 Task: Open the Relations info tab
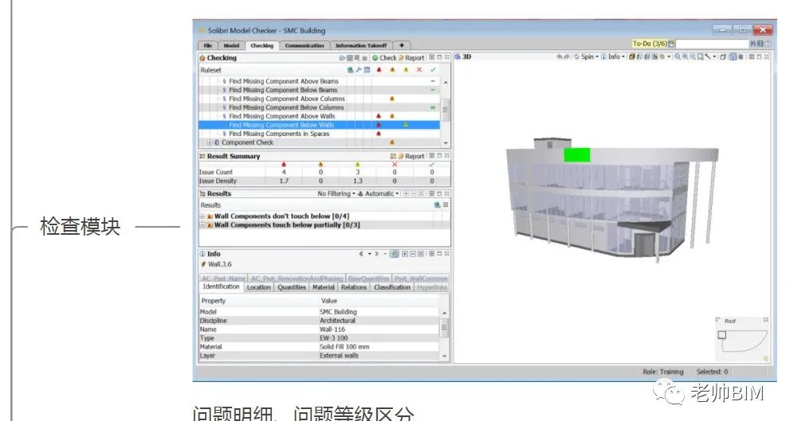coord(354,287)
